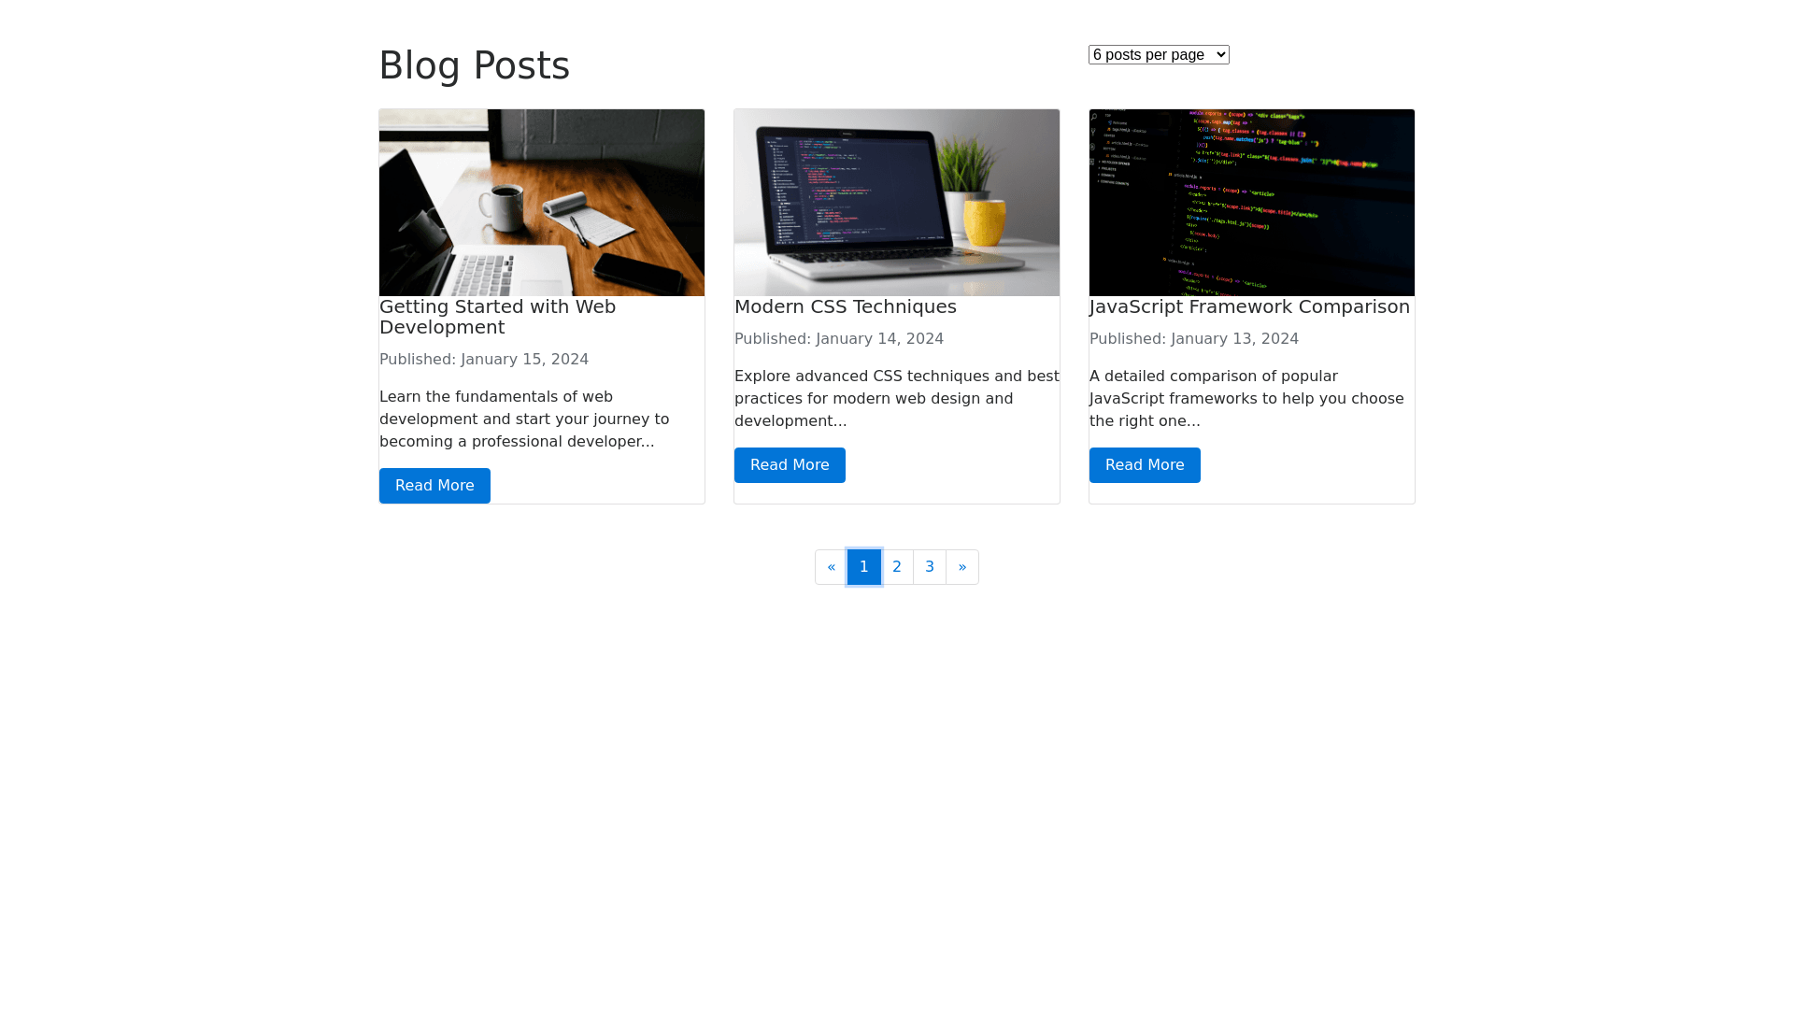This screenshot has width=1794, height=1009.
Task: Click the colorful code screen image
Action: [x=1252, y=203]
